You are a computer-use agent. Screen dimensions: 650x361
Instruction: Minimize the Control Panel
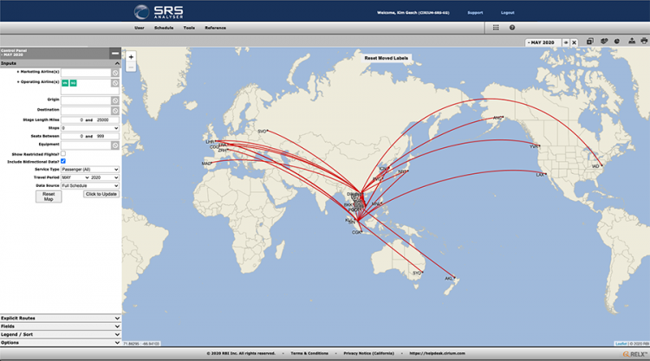(x=115, y=54)
